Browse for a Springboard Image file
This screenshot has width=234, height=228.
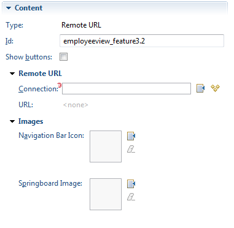point(131,184)
